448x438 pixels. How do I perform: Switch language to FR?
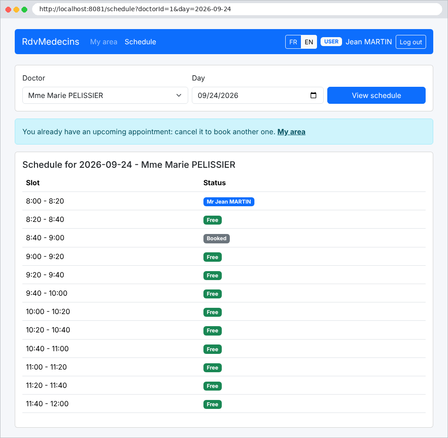[293, 42]
